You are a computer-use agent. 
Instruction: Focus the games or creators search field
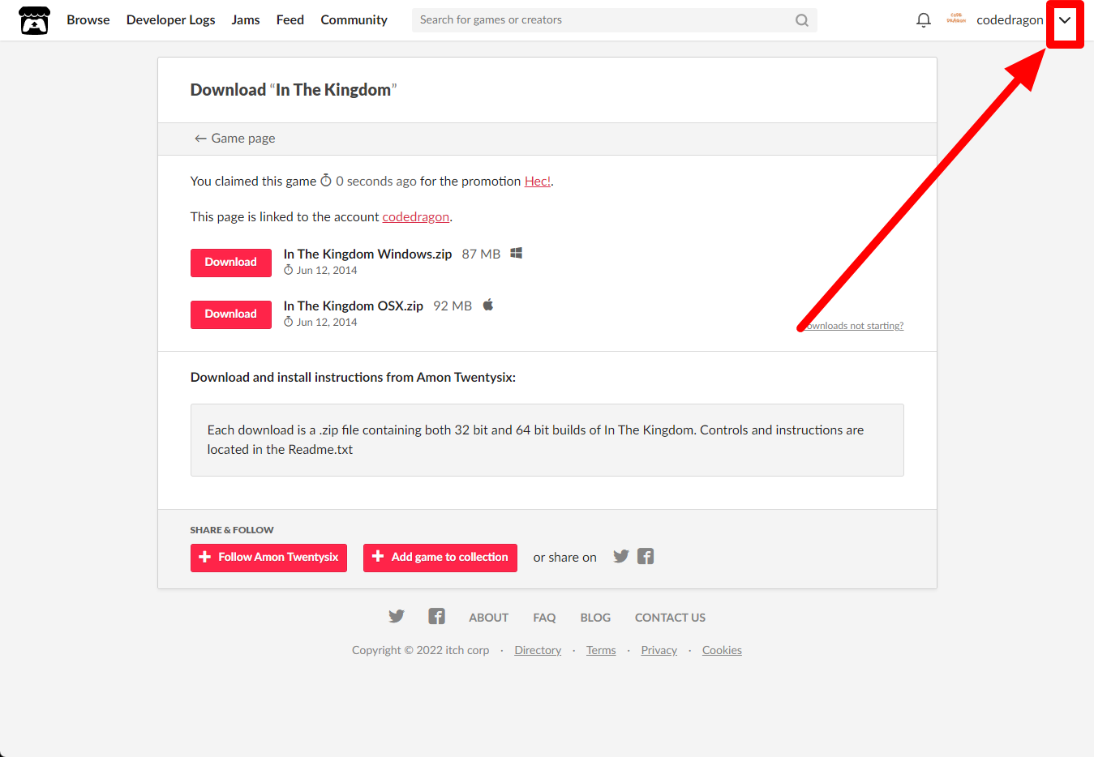[614, 20]
